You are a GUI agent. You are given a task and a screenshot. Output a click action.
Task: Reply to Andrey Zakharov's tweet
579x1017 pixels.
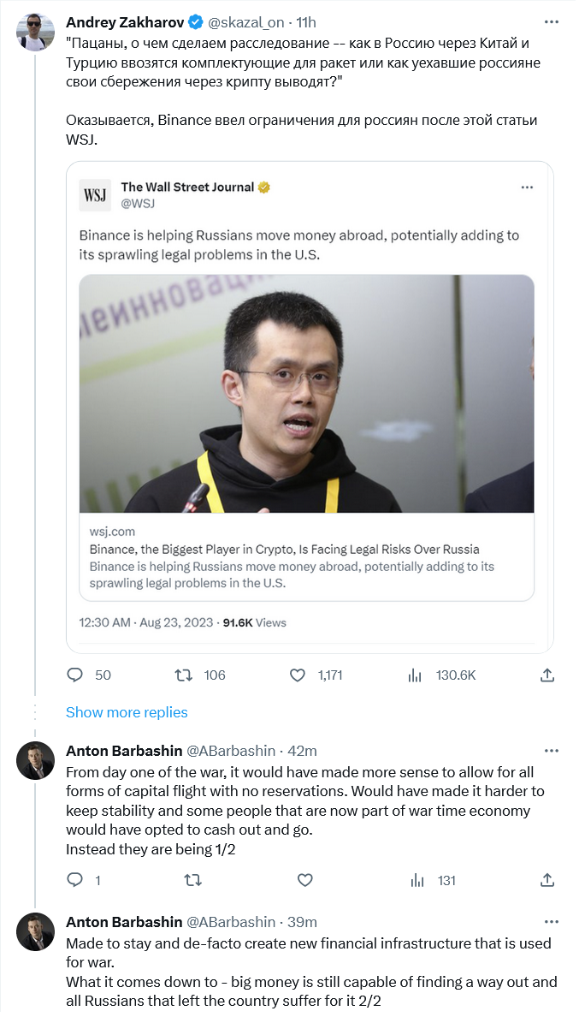[75, 675]
